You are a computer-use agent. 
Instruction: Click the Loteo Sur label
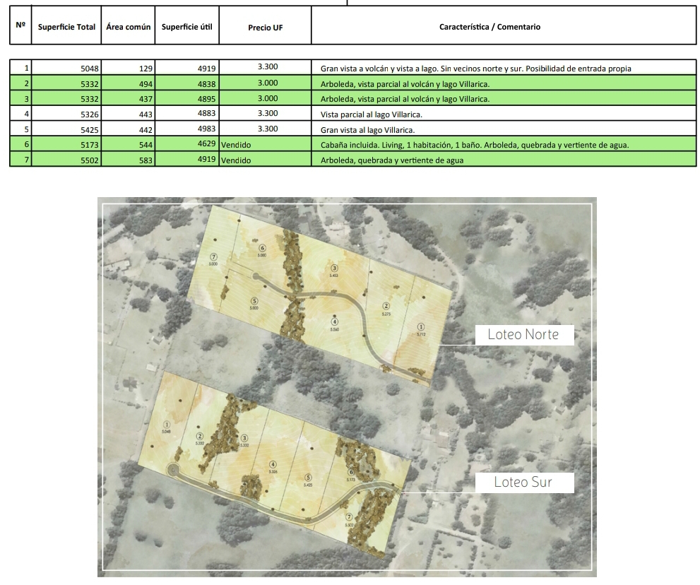tap(523, 483)
